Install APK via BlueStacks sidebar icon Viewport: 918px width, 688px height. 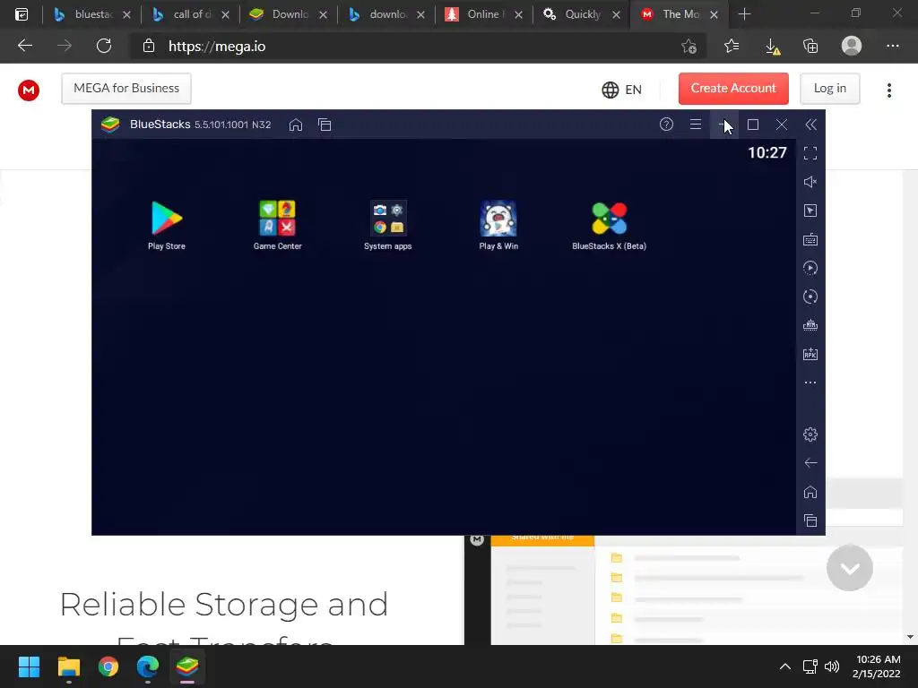pyautogui.click(x=810, y=354)
